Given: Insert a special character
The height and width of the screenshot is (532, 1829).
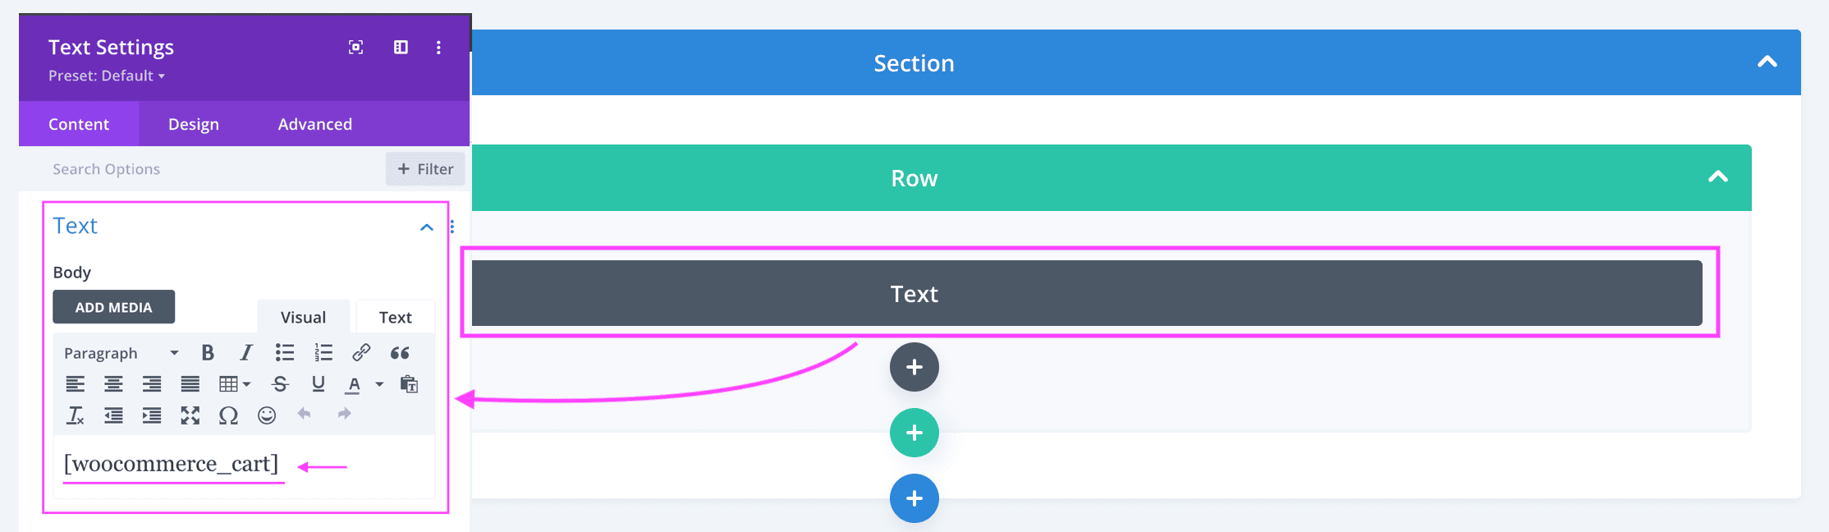Looking at the screenshot, I should [227, 415].
